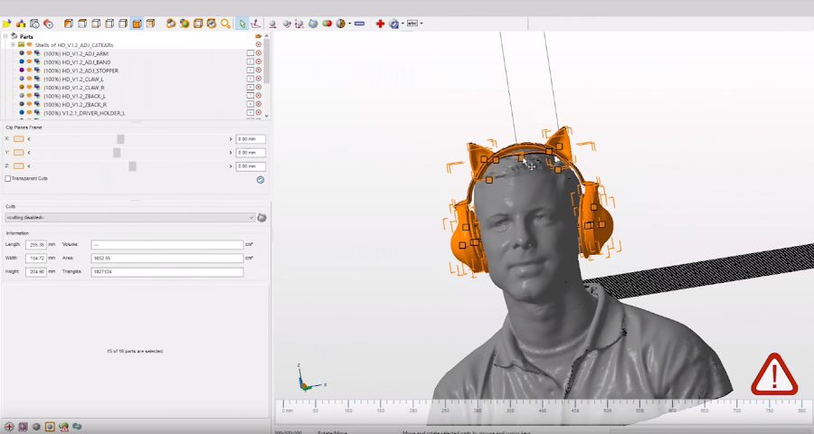Click the open file folder icon

[x=7, y=24]
